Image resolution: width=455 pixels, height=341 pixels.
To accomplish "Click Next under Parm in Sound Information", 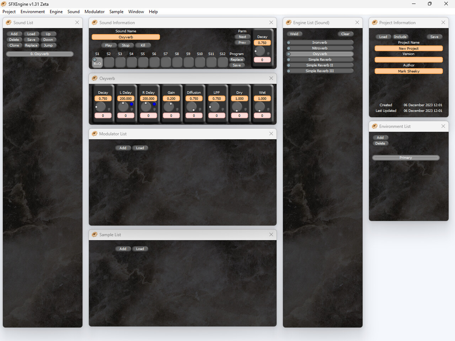I will 243,37.
